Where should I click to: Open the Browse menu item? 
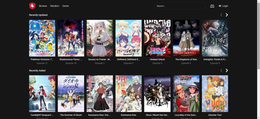[43, 6]
